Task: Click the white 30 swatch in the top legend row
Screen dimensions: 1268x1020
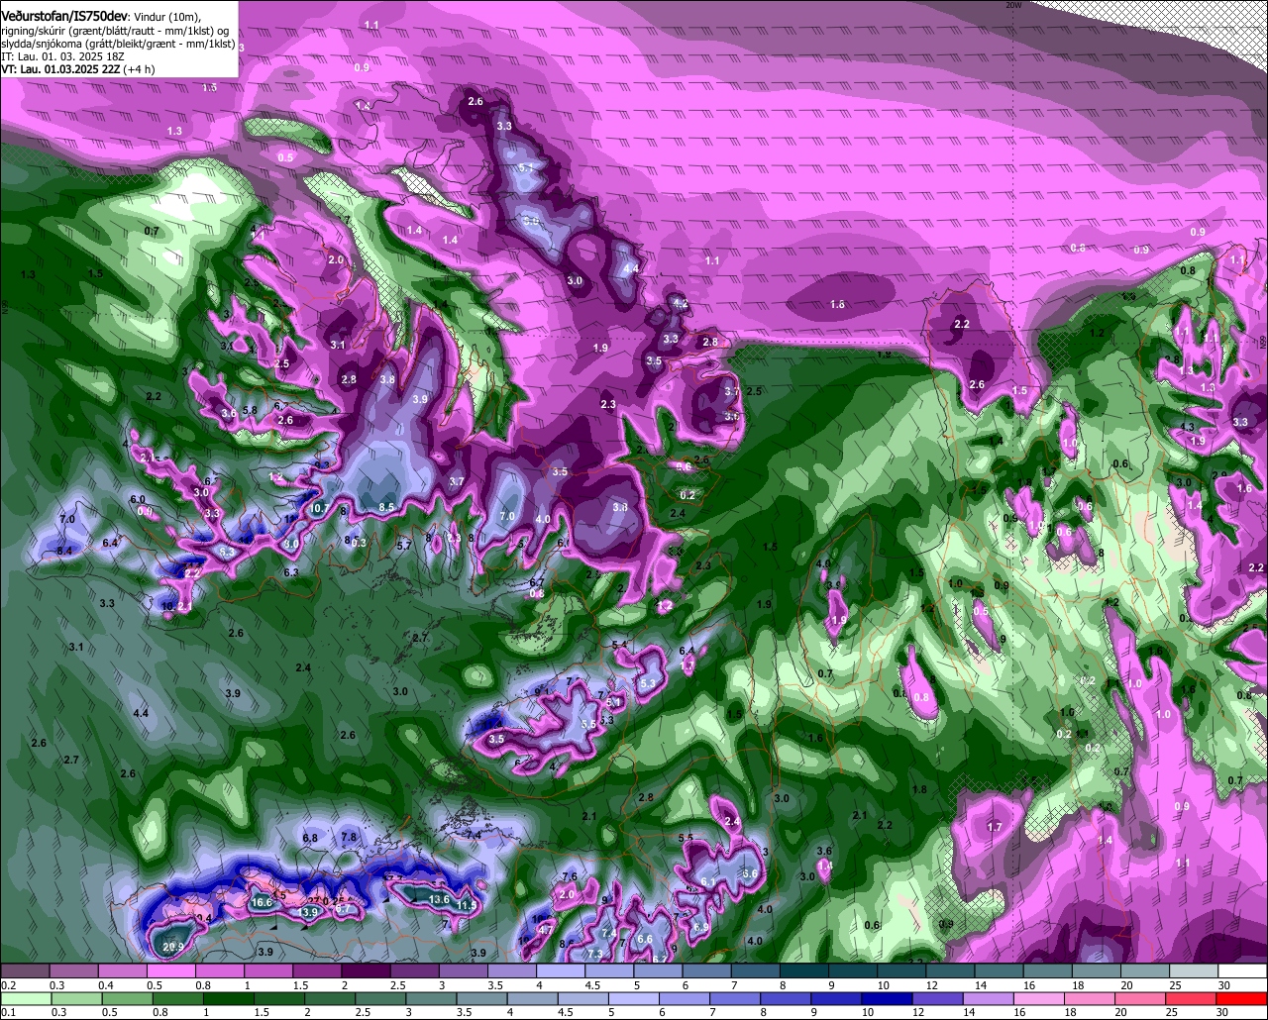Action: [x=1242, y=971]
